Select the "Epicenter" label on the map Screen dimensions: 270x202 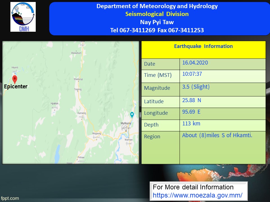point(16,86)
